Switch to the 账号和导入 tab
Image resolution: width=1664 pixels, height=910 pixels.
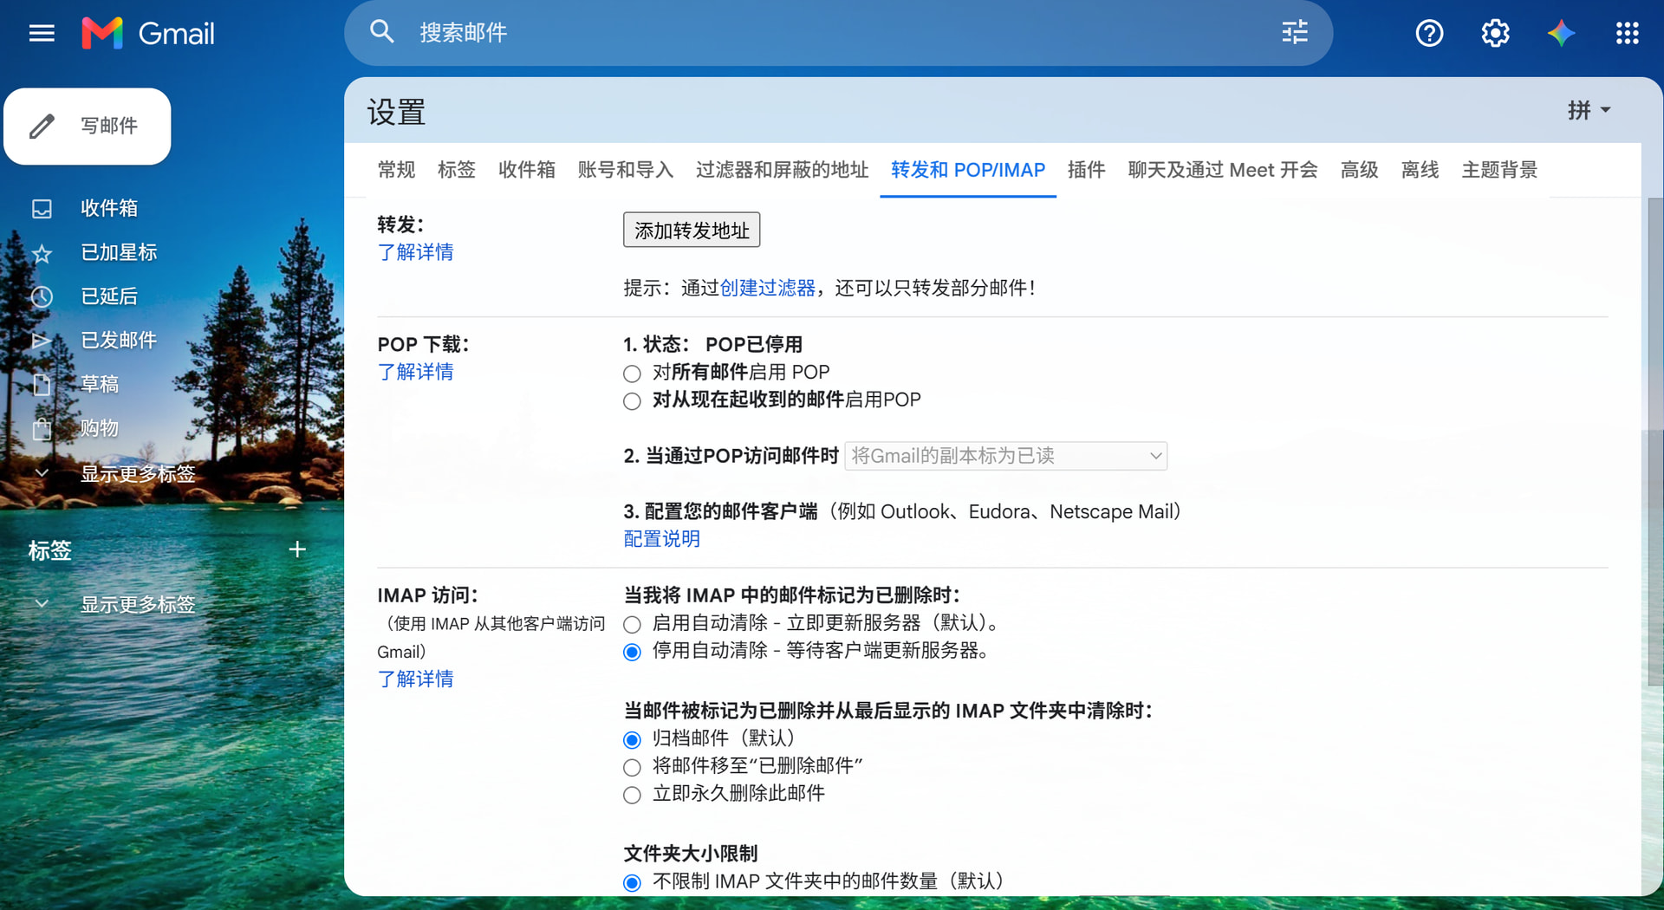point(626,170)
